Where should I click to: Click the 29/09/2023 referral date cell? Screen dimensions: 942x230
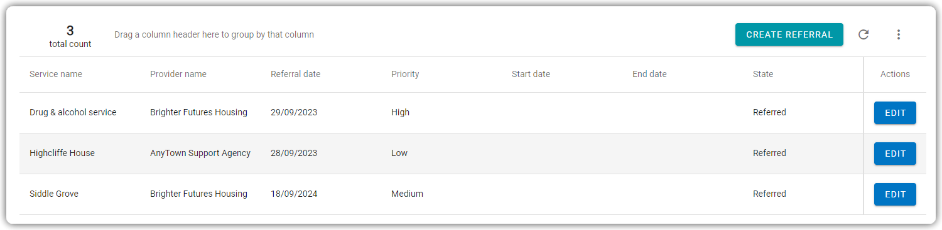(294, 113)
